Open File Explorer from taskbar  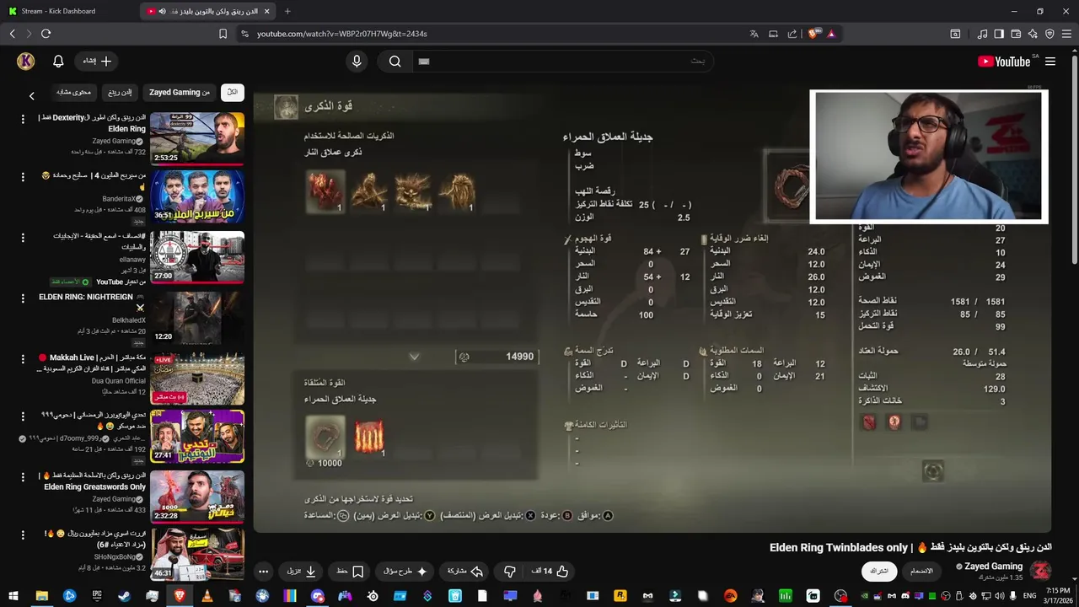(41, 596)
